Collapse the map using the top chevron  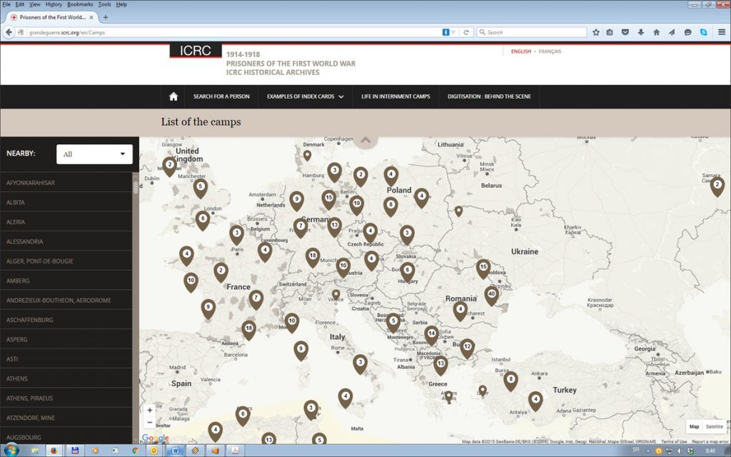(x=365, y=140)
